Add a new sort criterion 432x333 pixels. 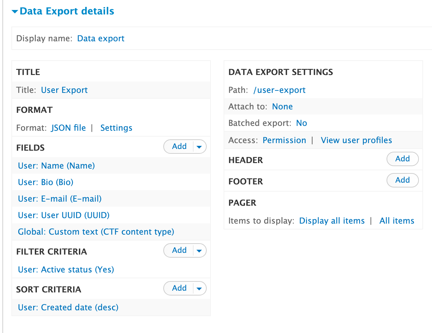click(x=179, y=288)
